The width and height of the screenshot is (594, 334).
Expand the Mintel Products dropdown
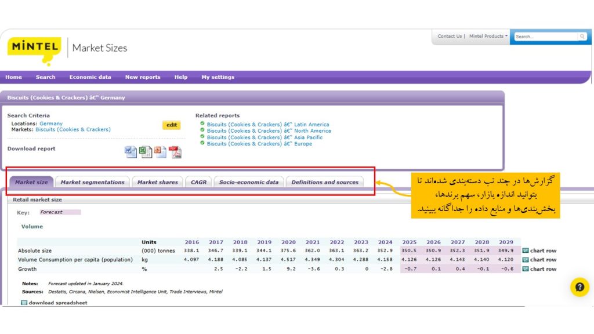coord(488,37)
